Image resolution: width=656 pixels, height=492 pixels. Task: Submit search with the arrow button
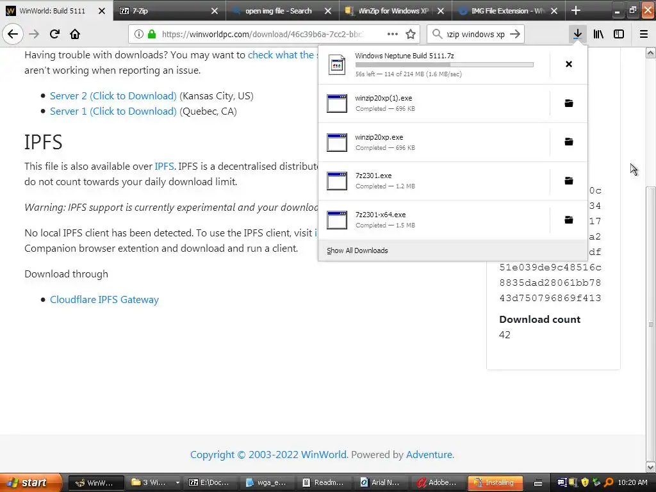point(515,34)
